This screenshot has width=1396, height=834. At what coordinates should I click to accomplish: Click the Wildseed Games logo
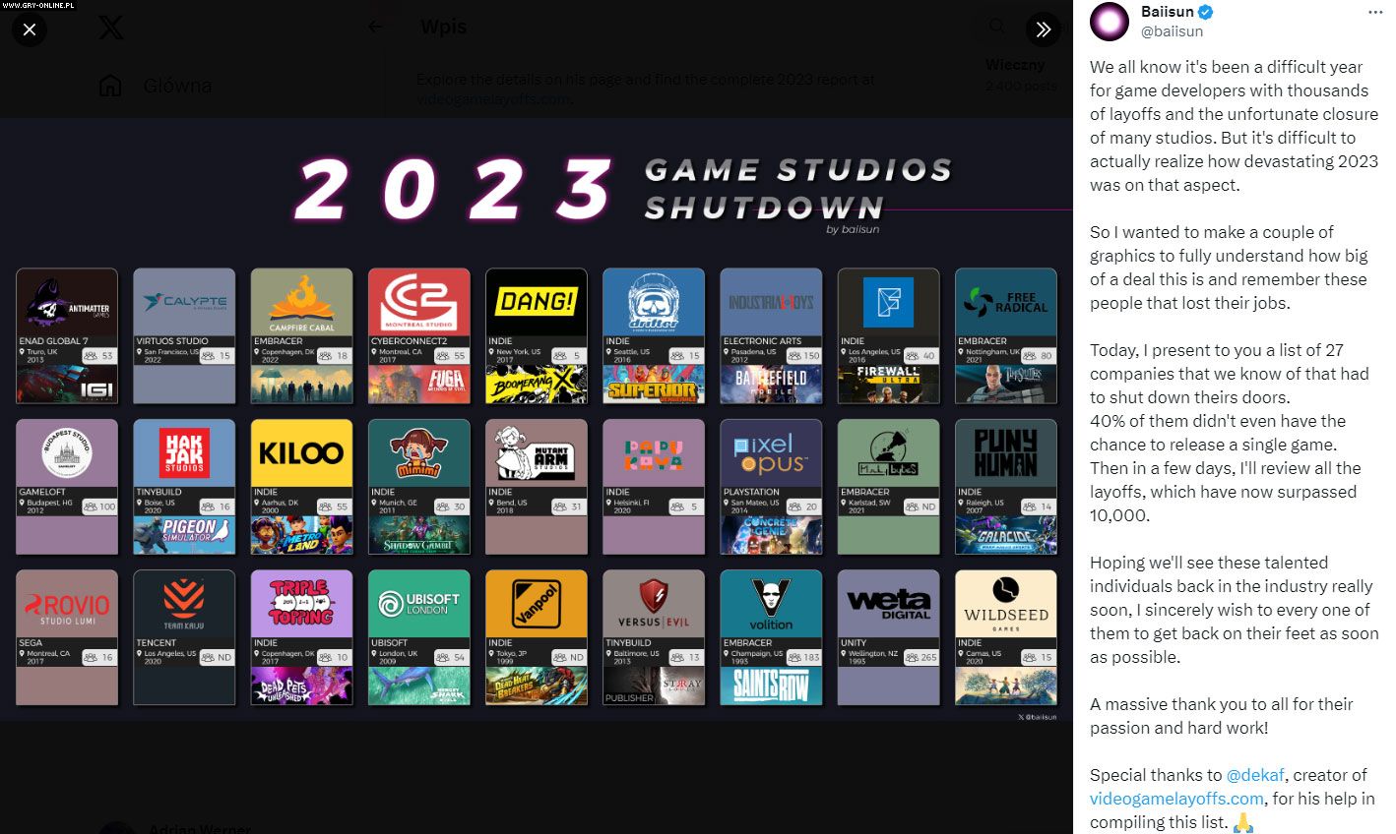pyautogui.click(x=1006, y=604)
